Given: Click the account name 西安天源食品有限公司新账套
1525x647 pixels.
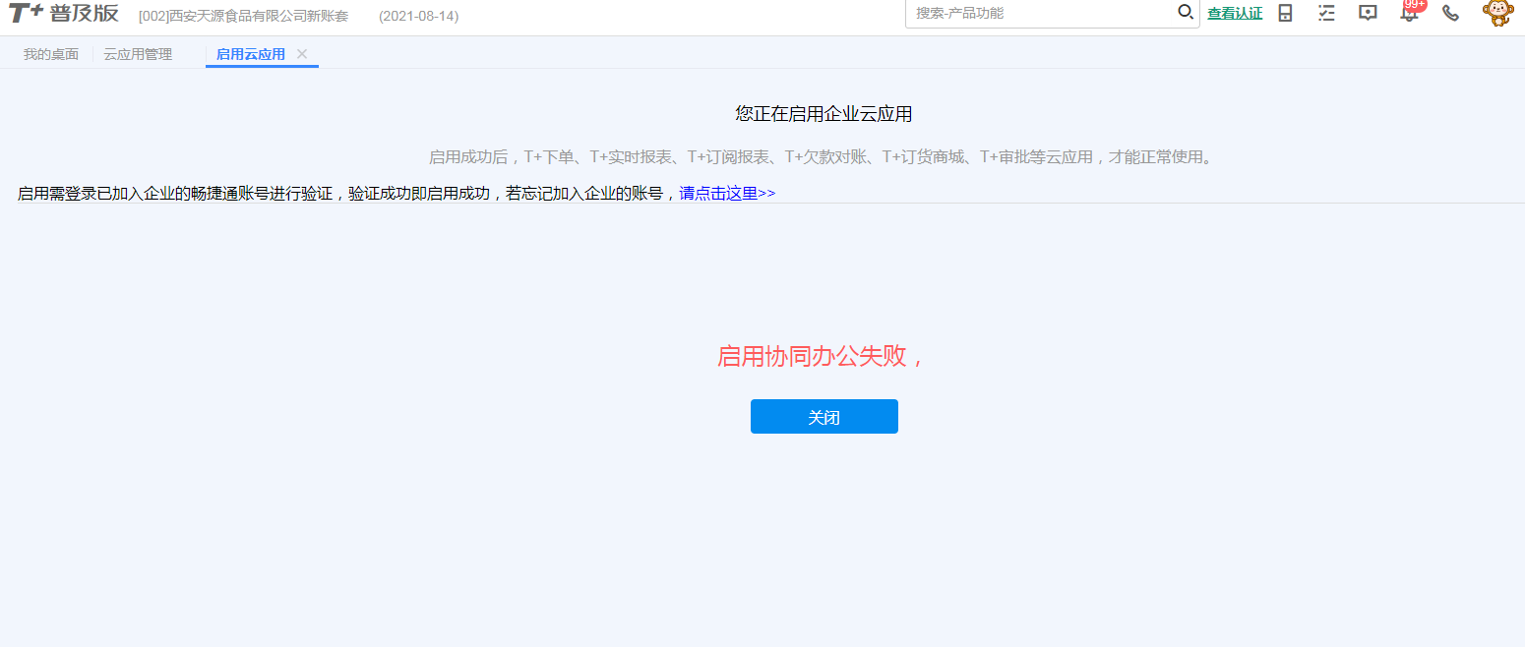Looking at the screenshot, I should [x=244, y=16].
